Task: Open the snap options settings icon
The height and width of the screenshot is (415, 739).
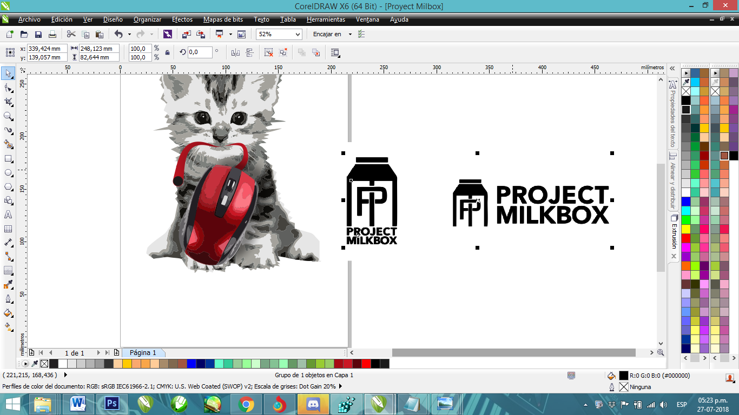Action: point(361,34)
